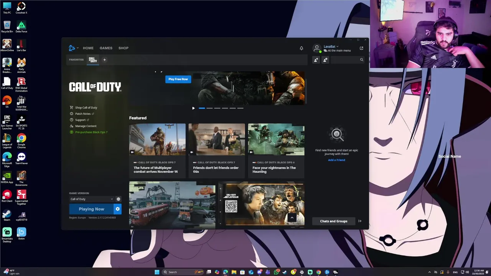
Task: Click Add a Friend link
Action: coord(336,160)
